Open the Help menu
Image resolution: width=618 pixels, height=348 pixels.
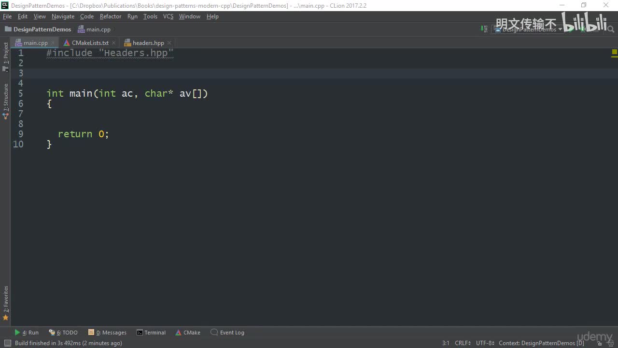click(212, 16)
